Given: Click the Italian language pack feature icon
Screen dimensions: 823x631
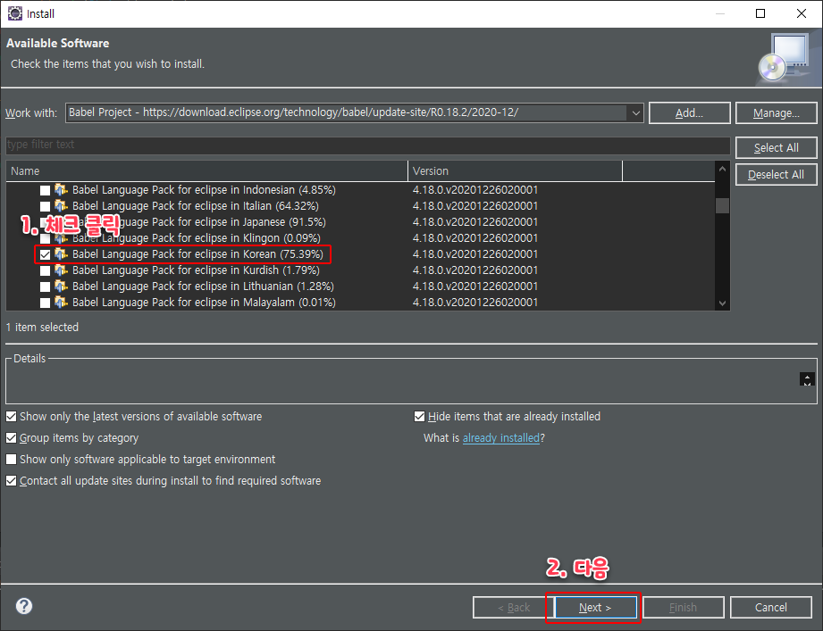Looking at the screenshot, I should (62, 206).
